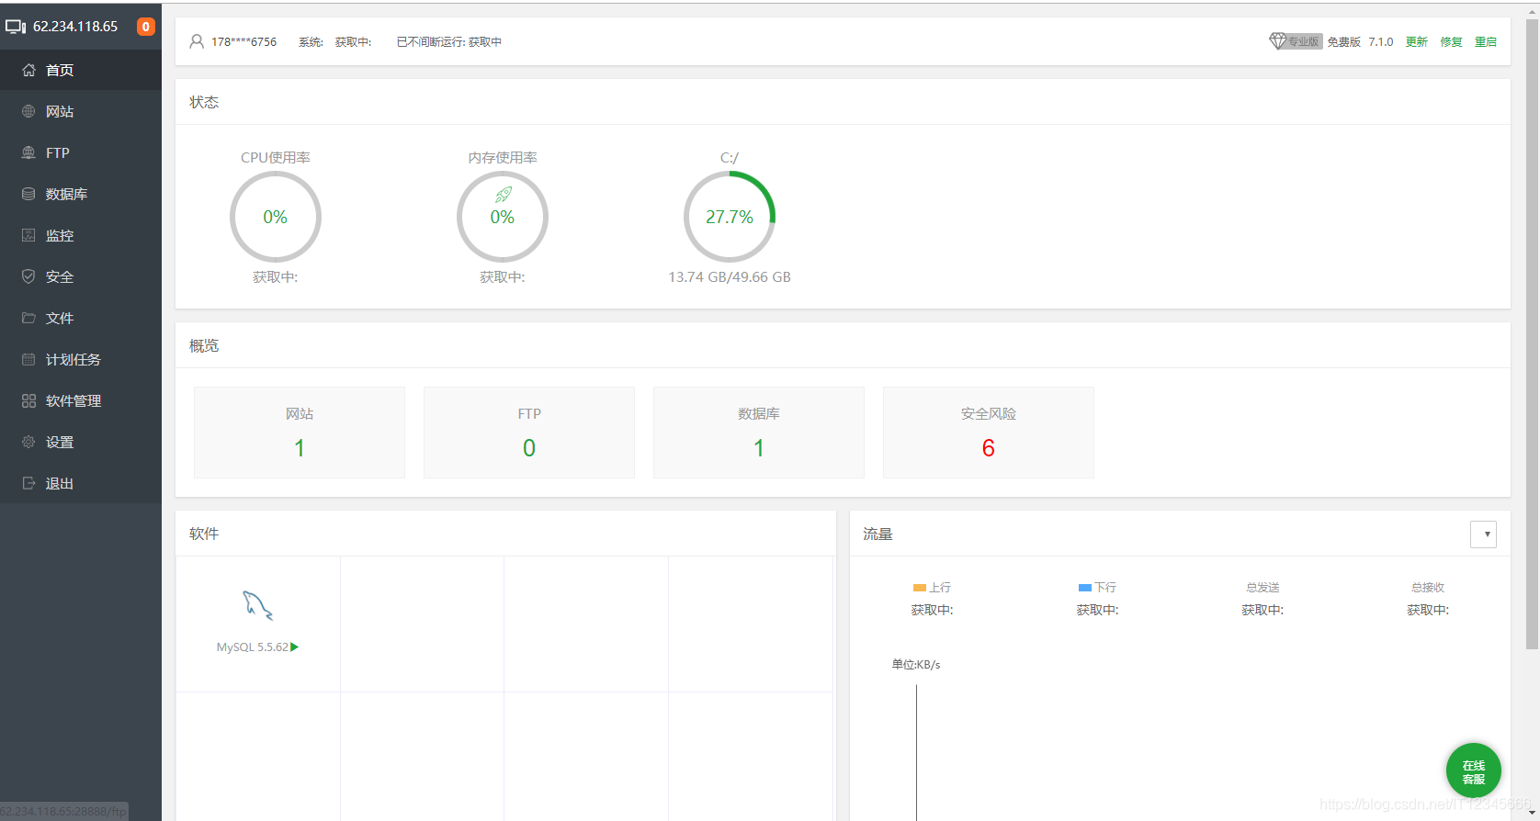Open the 在线客服 online support button
The image size is (1540, 821).
[1474, 771]
